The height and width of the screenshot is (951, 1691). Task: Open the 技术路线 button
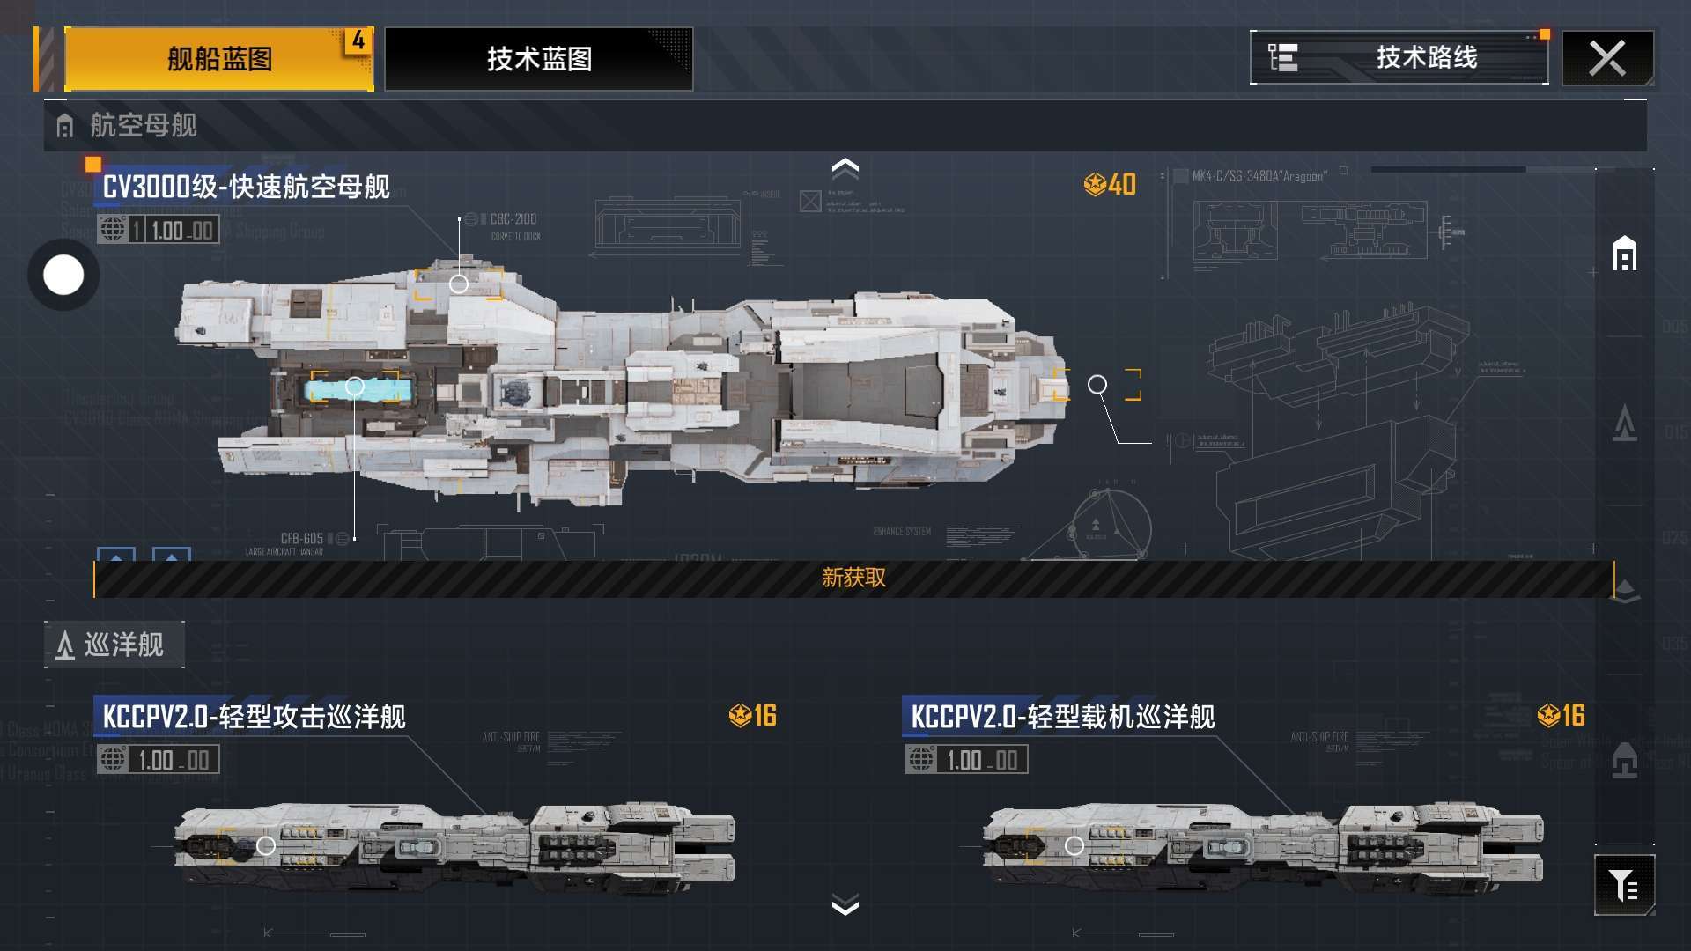pos(1399,58)
